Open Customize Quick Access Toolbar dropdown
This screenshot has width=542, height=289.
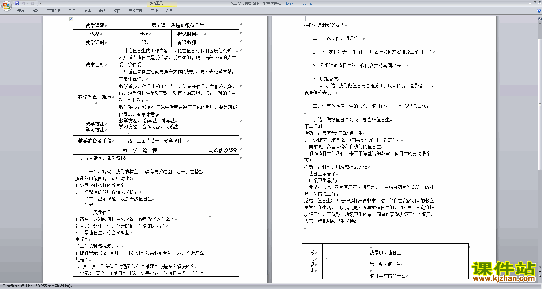click(41, 3)
